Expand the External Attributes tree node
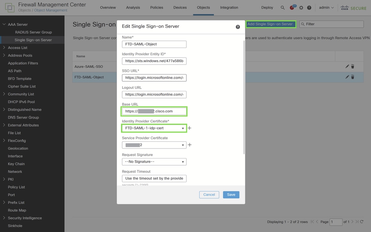Viewport: 371px width, 232px height. tap(4, 125)
